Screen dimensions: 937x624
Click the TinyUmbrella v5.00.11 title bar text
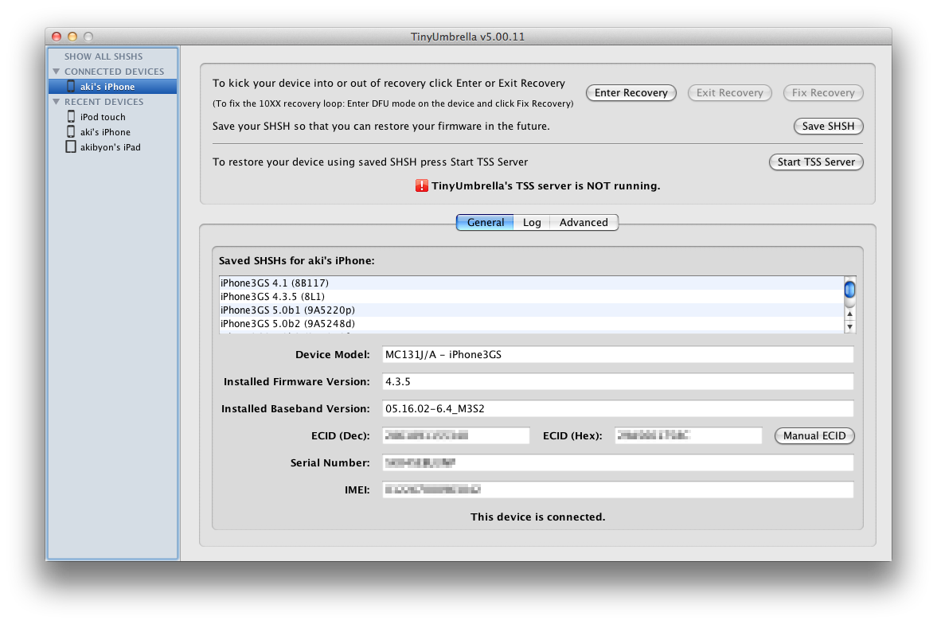click(x=467, y=37)
